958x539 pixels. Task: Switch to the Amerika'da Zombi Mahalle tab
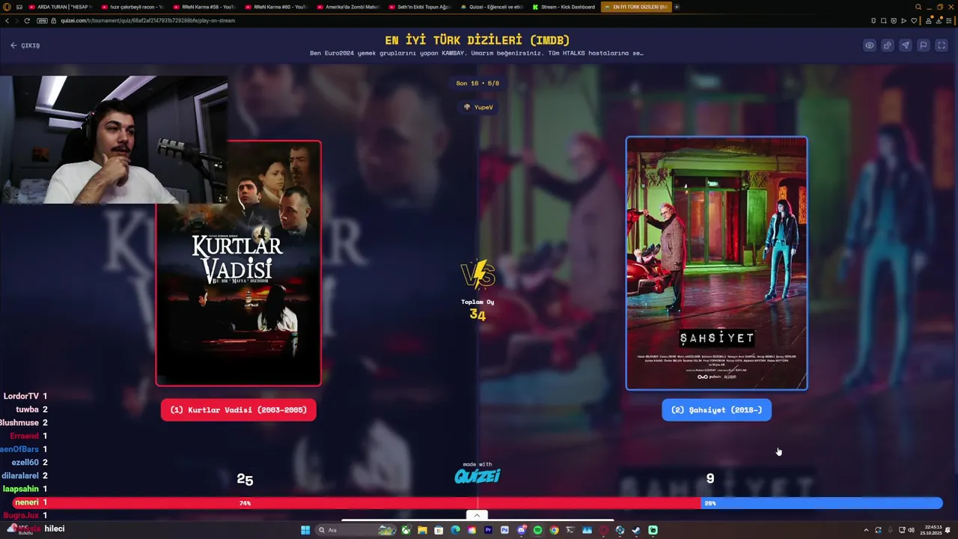click(x=349, y=7)
